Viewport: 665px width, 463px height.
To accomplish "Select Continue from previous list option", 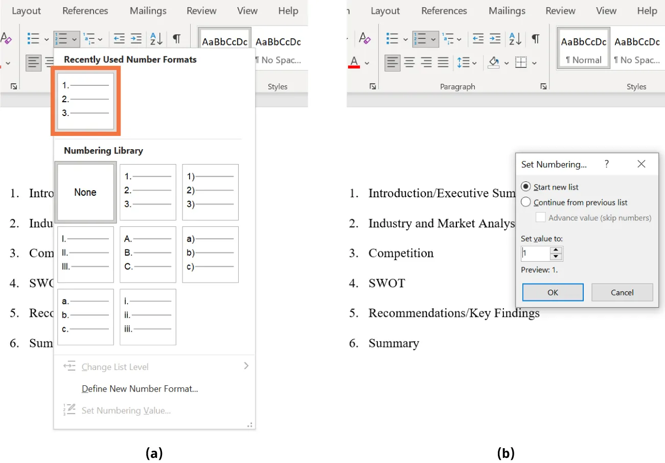I will [526, 202].
